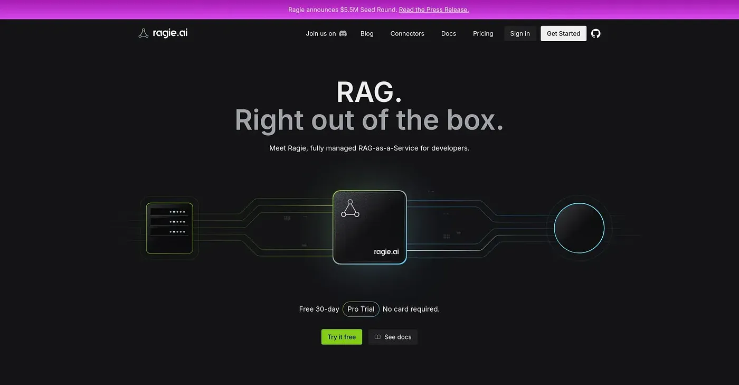739x385 pixels.
Task: Click the ragie.ai logo in the header
Action: tap(163, 33)
